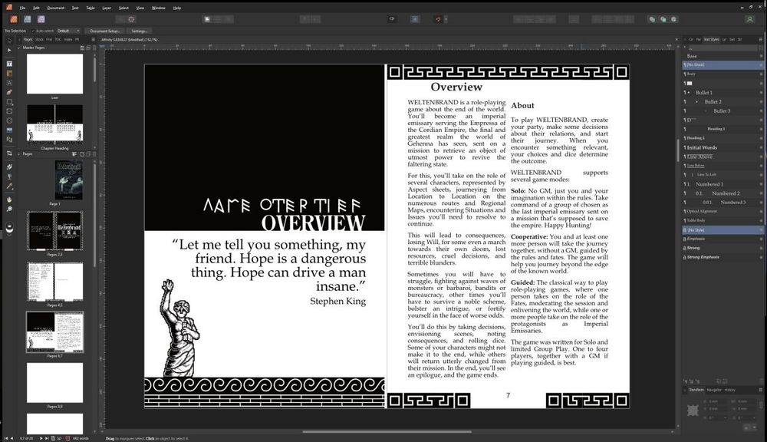Screen dimensions: 767x442
Task: Select the Color Picker tool
Action: point(8,184)
